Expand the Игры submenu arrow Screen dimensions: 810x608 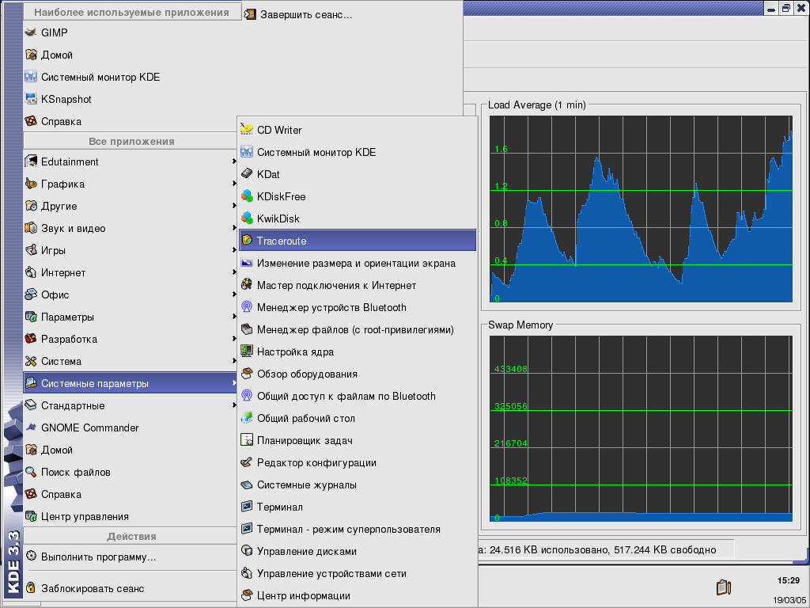pos(234,251)
